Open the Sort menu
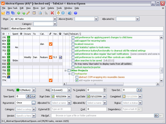 [43, 8]
